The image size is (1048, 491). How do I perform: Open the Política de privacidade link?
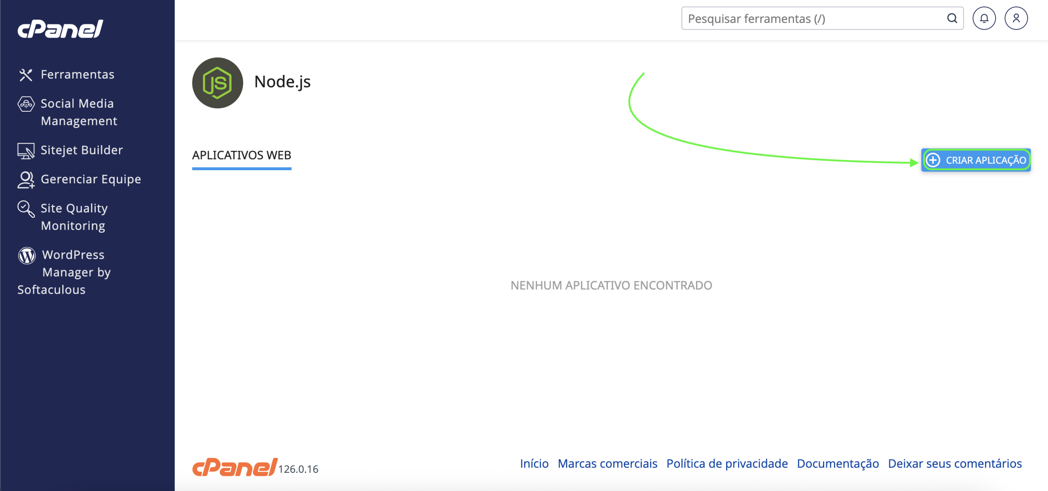pos(727,464)
